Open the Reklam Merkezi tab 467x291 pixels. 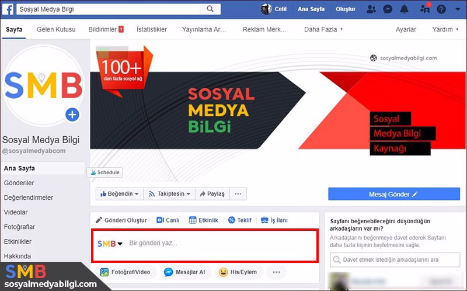264,29
